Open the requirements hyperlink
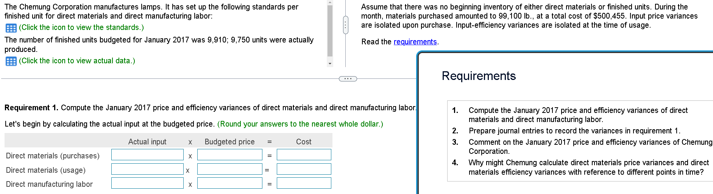 [415, 42]
